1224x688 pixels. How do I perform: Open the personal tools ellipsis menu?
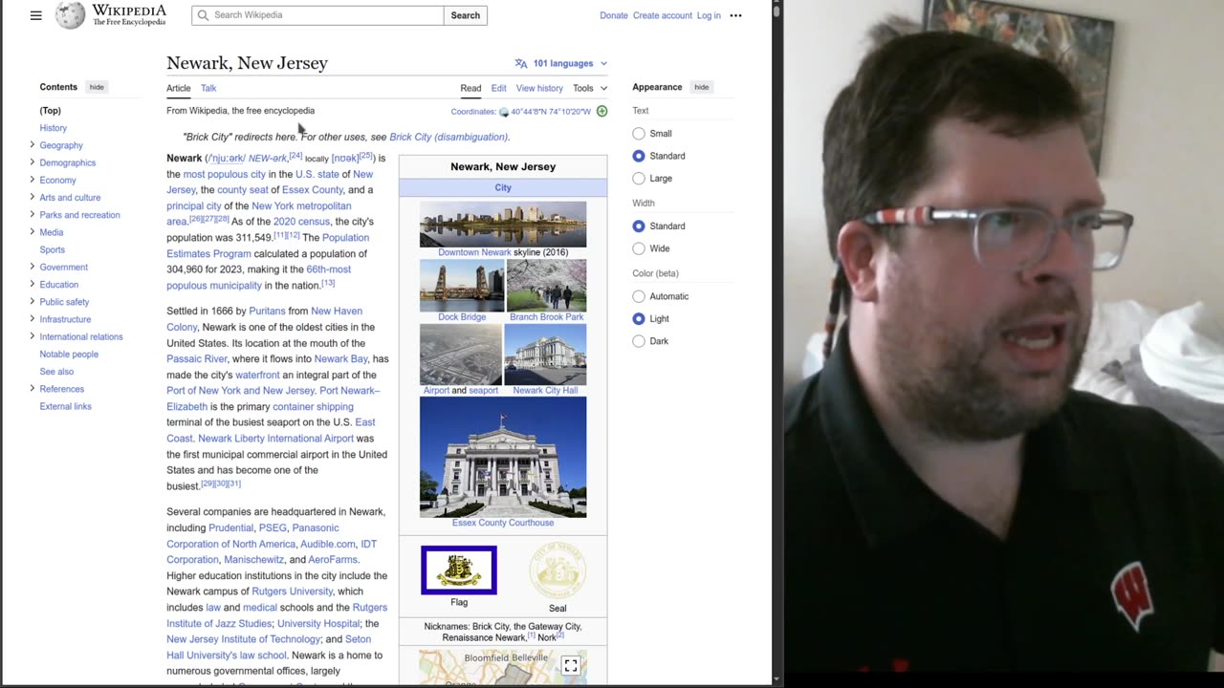(735, 15)
